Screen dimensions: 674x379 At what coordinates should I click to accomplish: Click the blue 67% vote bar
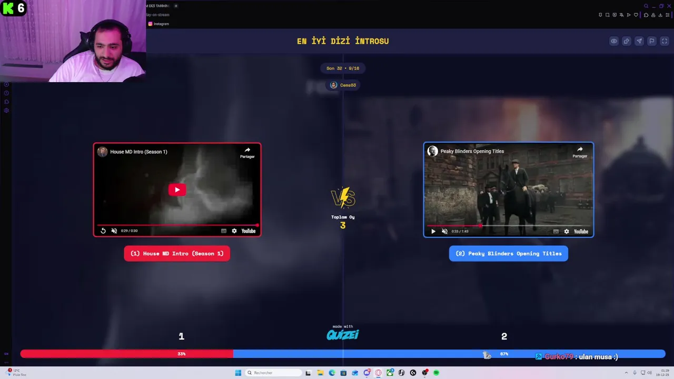[x=449, y=354]
